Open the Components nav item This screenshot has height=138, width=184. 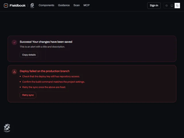pos(47,5)
